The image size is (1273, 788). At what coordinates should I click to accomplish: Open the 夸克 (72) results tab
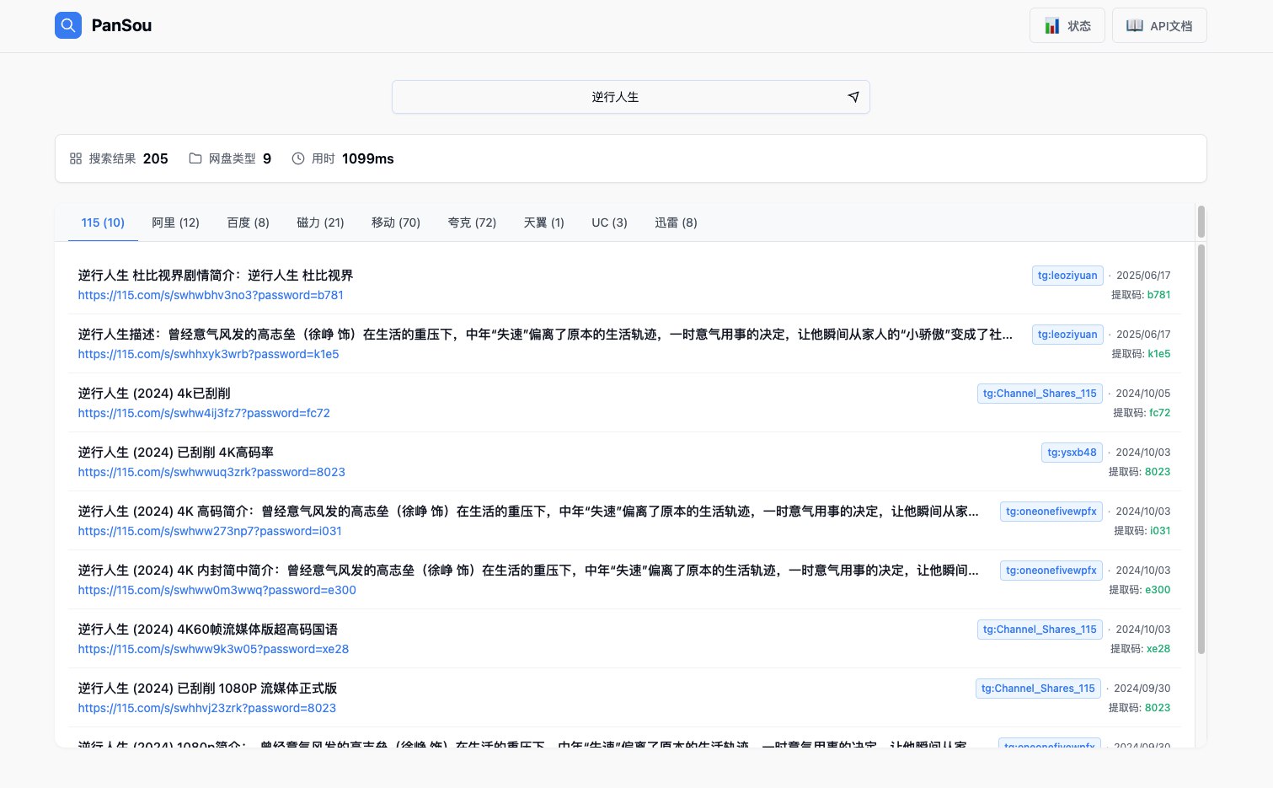[x=472, y=222]
